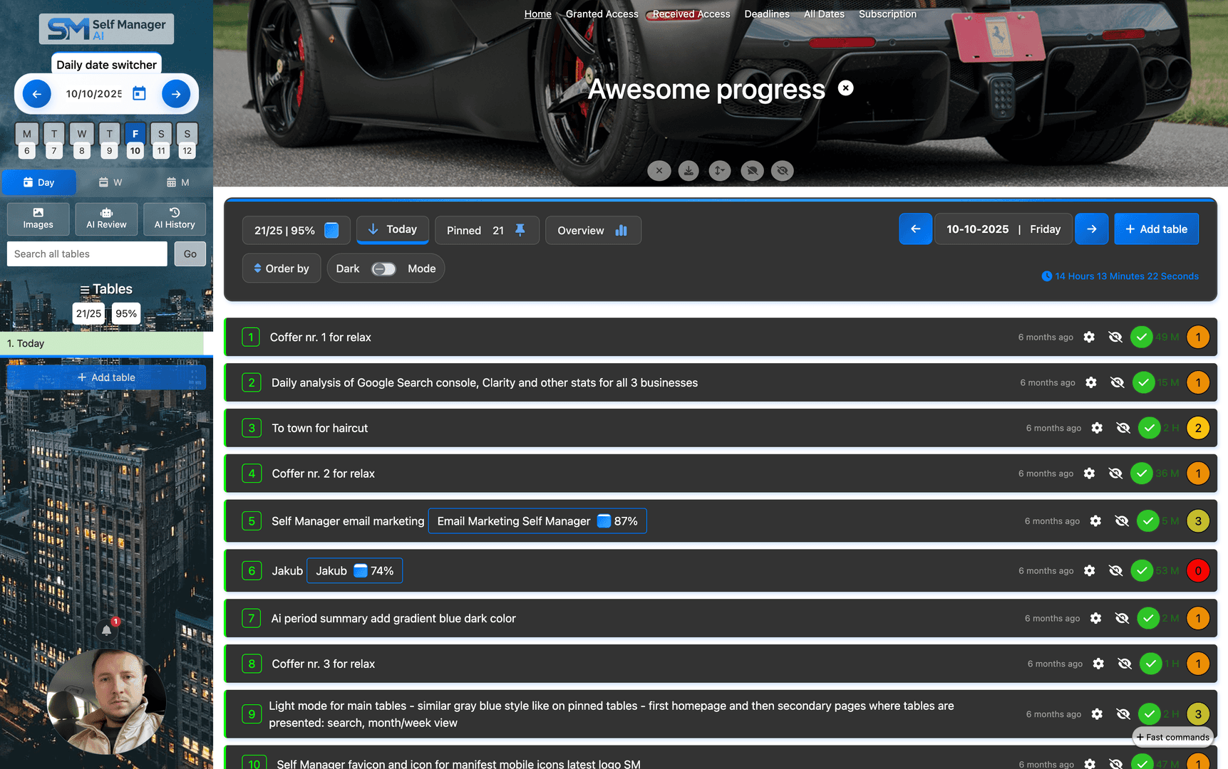Download the banner image via download icon
The height and width of the screenshot is (769, 1228).
click(x=688, y=171)
